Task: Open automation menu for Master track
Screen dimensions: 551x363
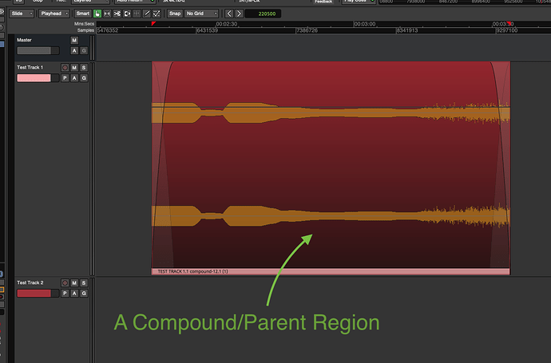Action: coord(74,50)
